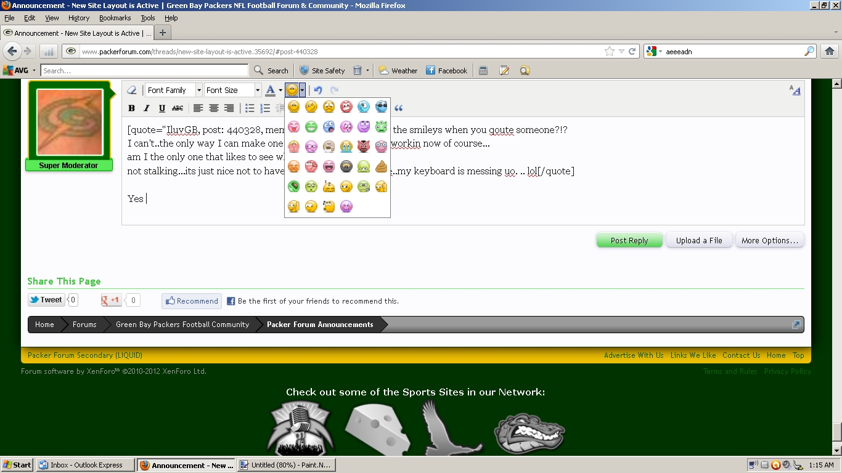Viewport: 842px width, 473px height.
Task: Insert the yellow smiling face smiley
Action: [294, 107]
